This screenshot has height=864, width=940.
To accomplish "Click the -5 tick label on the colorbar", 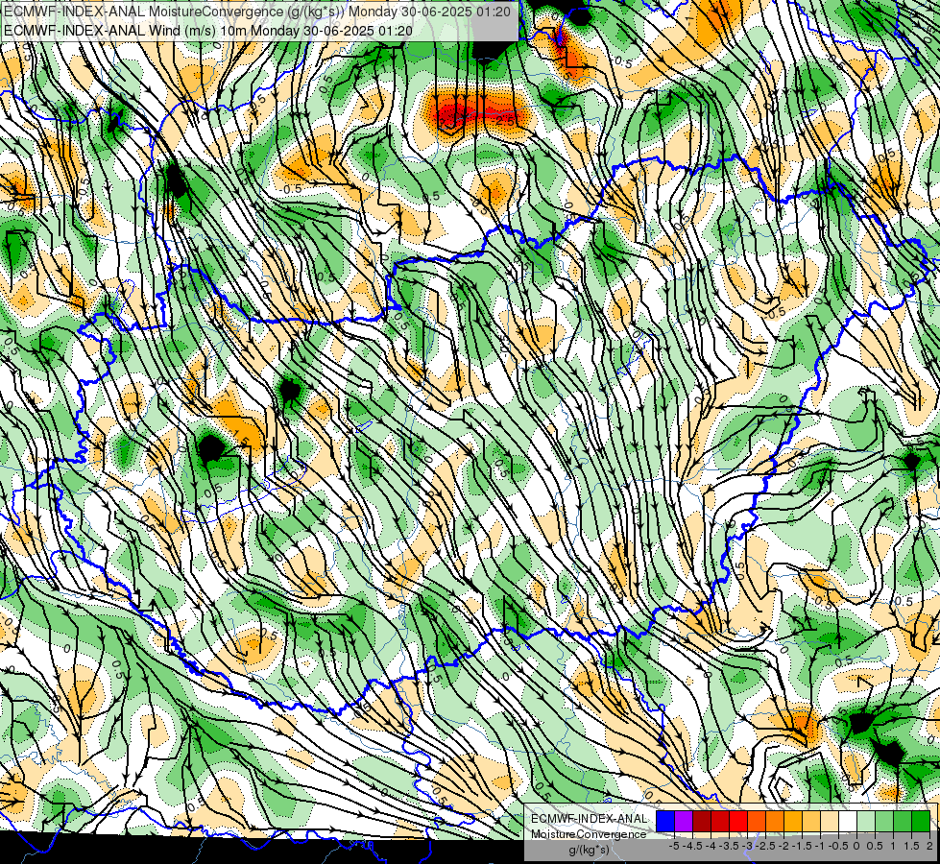I will point(674,846).
